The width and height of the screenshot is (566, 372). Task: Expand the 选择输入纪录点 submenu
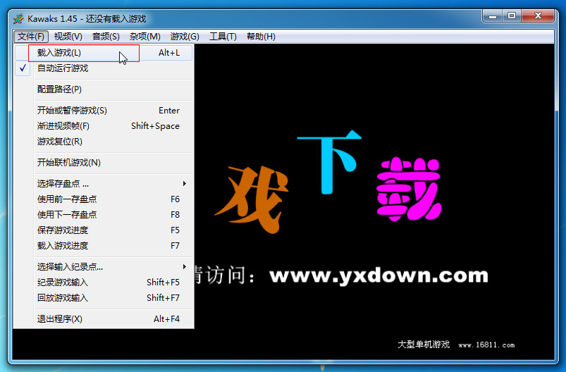click(x=104, y=266)
